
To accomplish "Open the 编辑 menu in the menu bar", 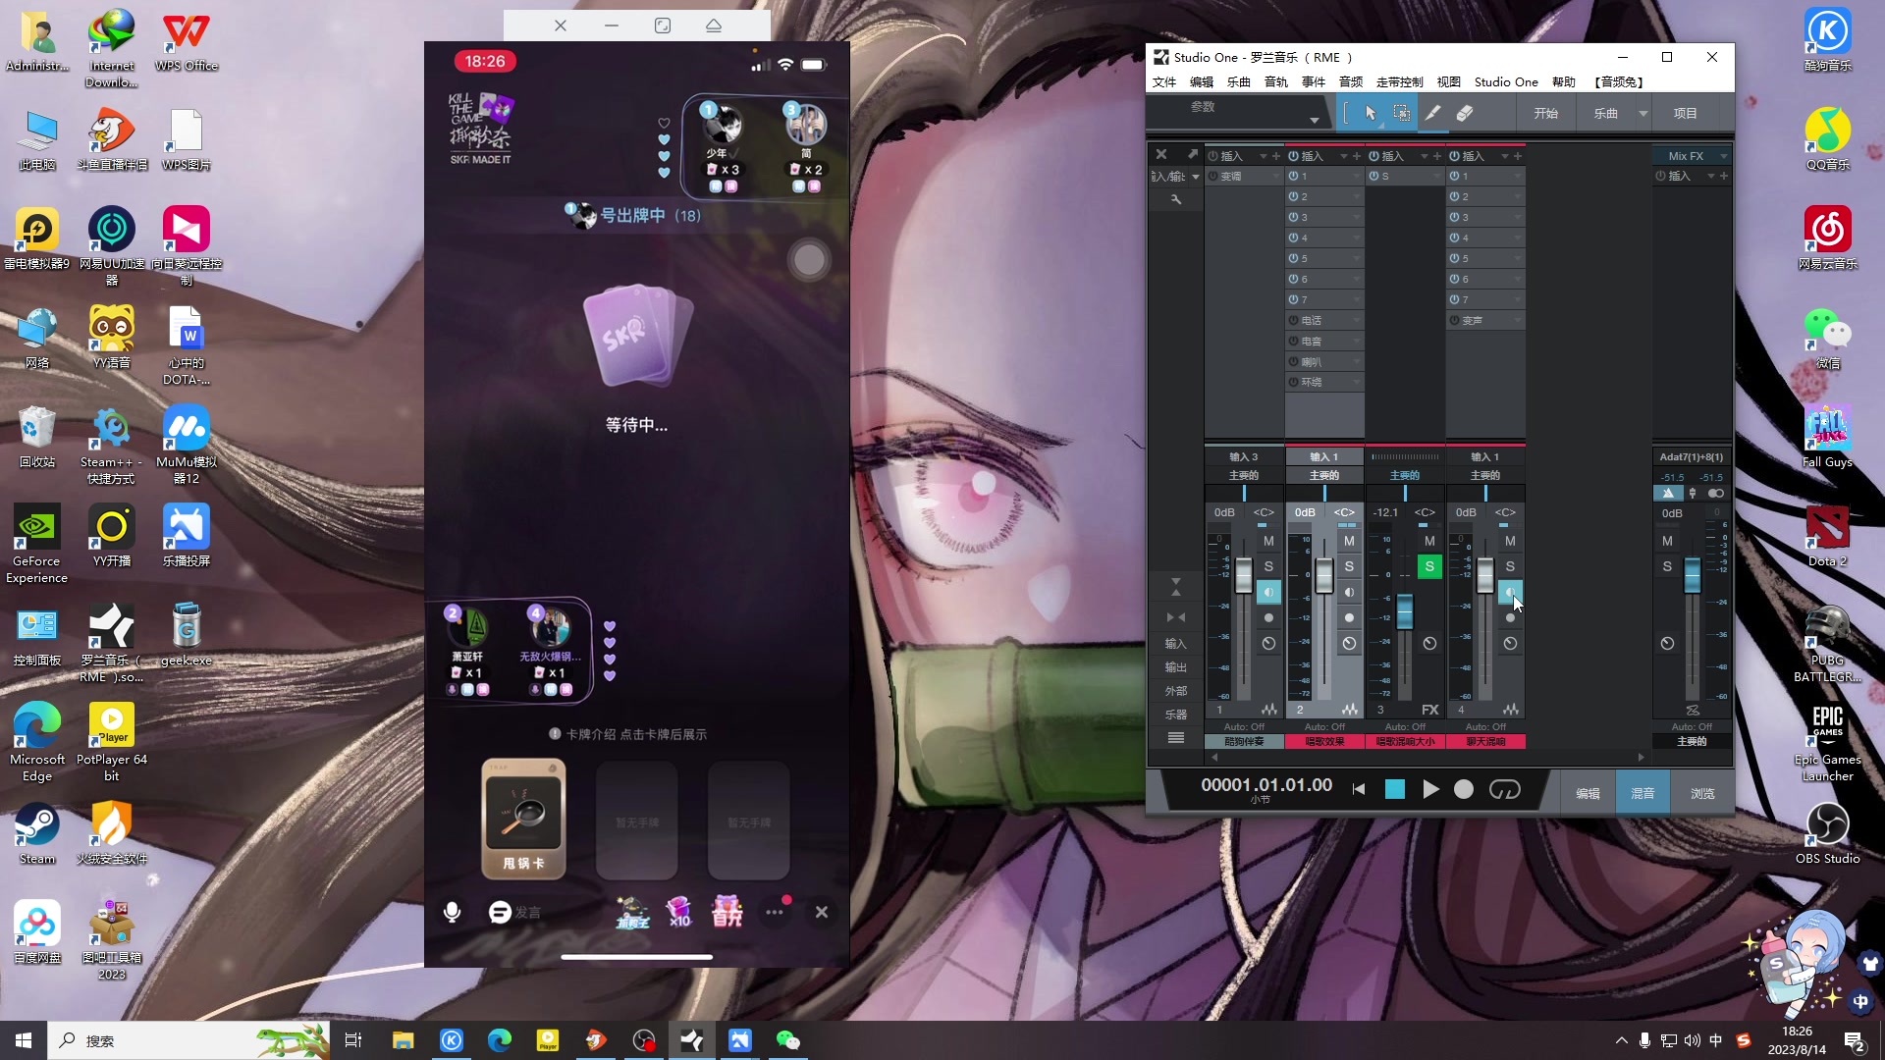I will tap(1202, 82).
